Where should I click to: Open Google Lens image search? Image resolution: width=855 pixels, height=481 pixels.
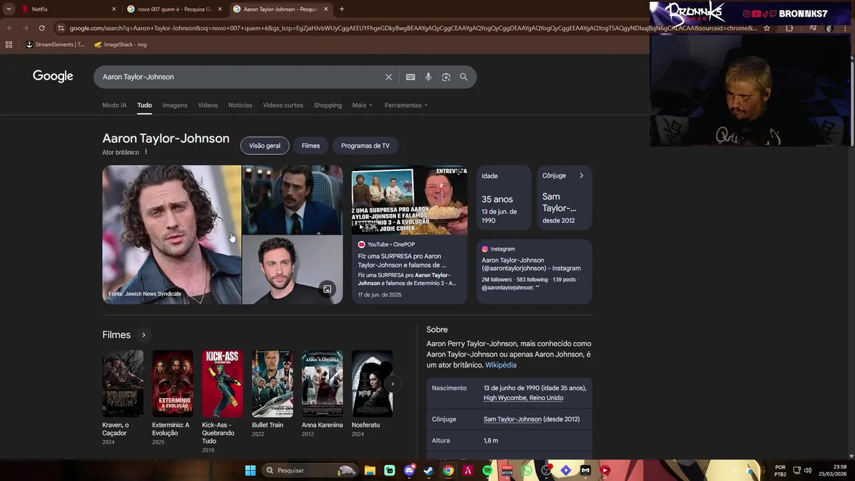coord(446,77)
